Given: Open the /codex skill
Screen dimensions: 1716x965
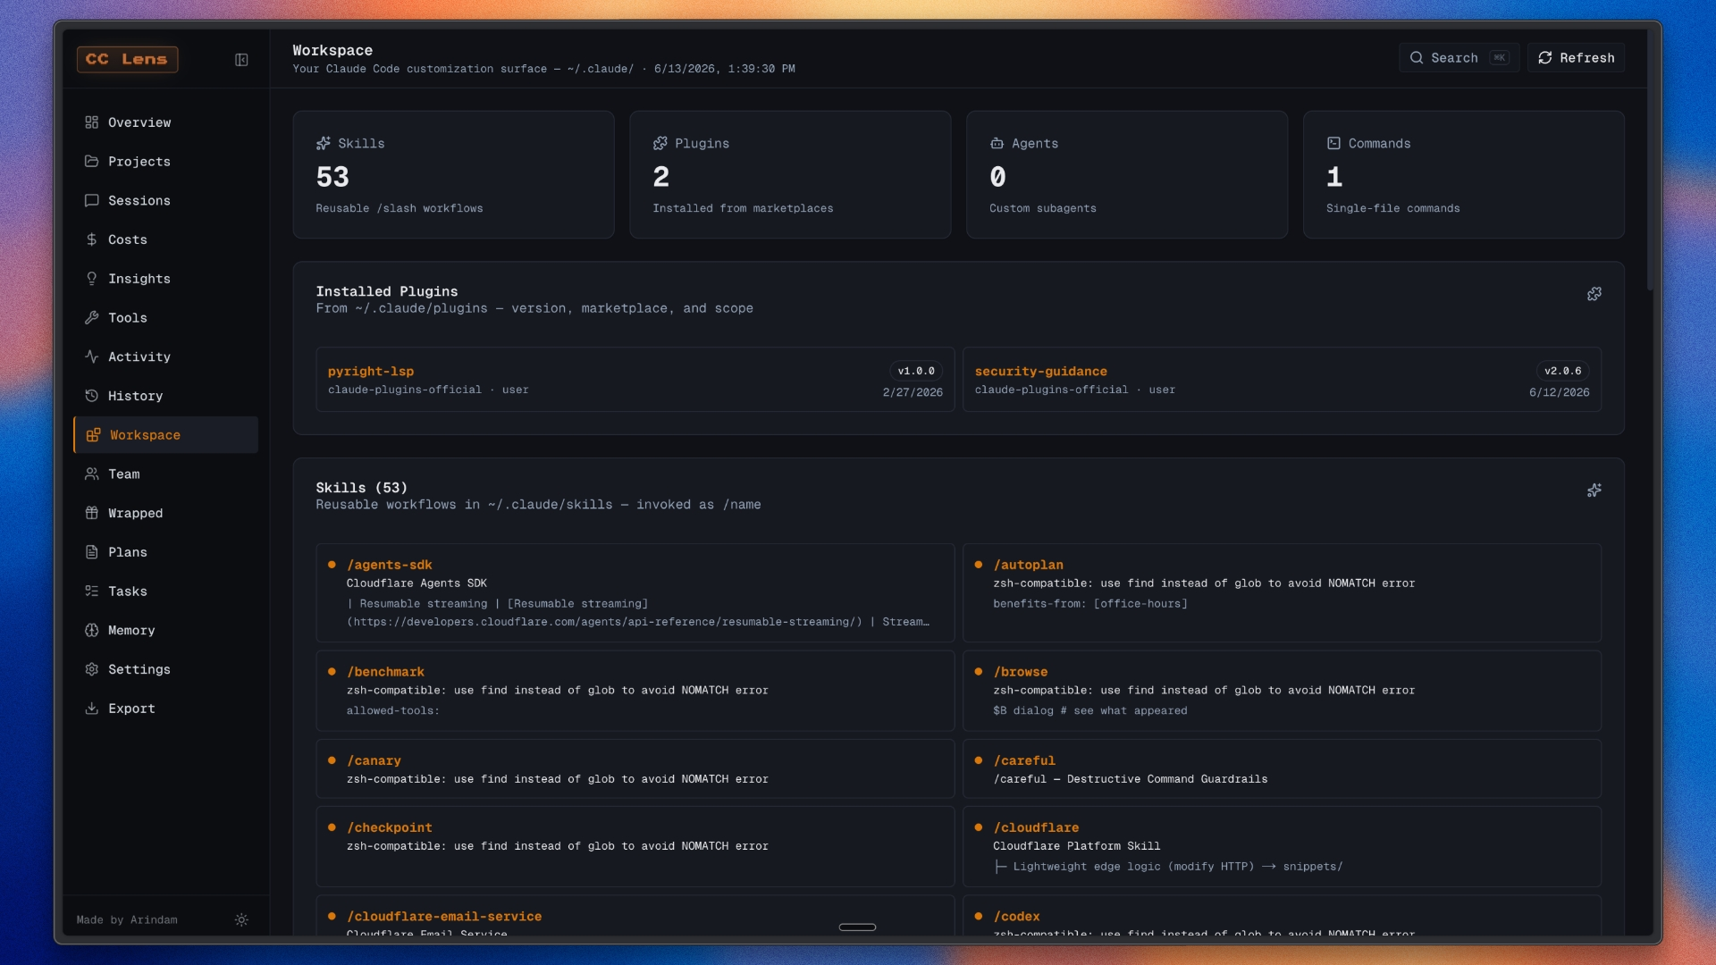Looking at the screenshot, I should click(x=1282, y=916).
